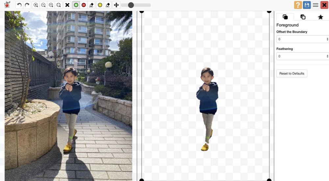Open help with the question mark button
Image resolution: width=329 pixels, height=181 pixels.
(298, 5)
